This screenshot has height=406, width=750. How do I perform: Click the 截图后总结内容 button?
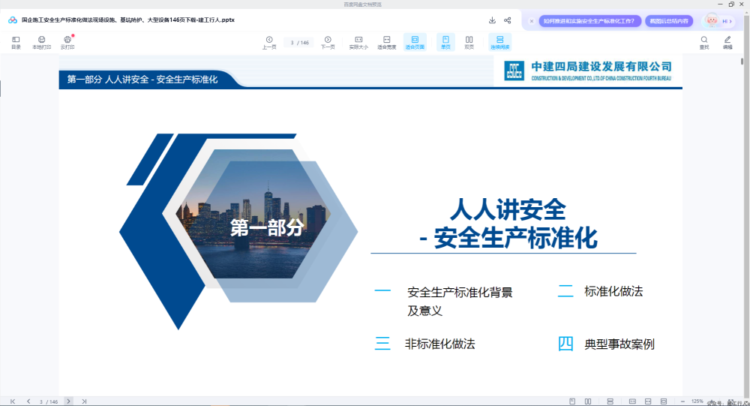669,21
